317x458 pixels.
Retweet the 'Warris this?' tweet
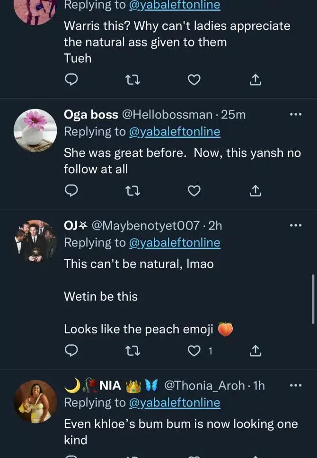coord(132,80)
